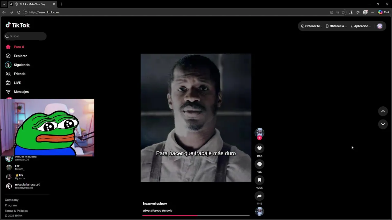Image resolution: width=392 pixels, height=220 pixels.
Task: Click the browser forward arrow
Action: coord(11,12)
